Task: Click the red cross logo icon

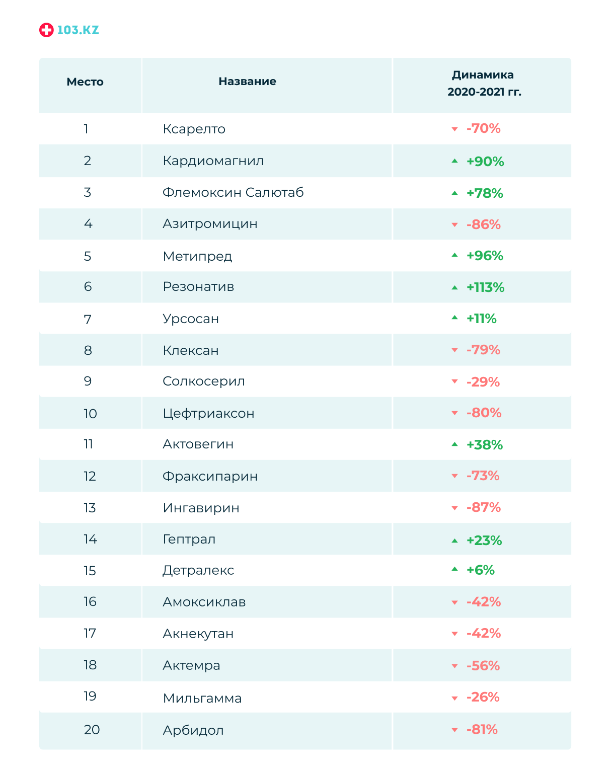Action: 46,30
